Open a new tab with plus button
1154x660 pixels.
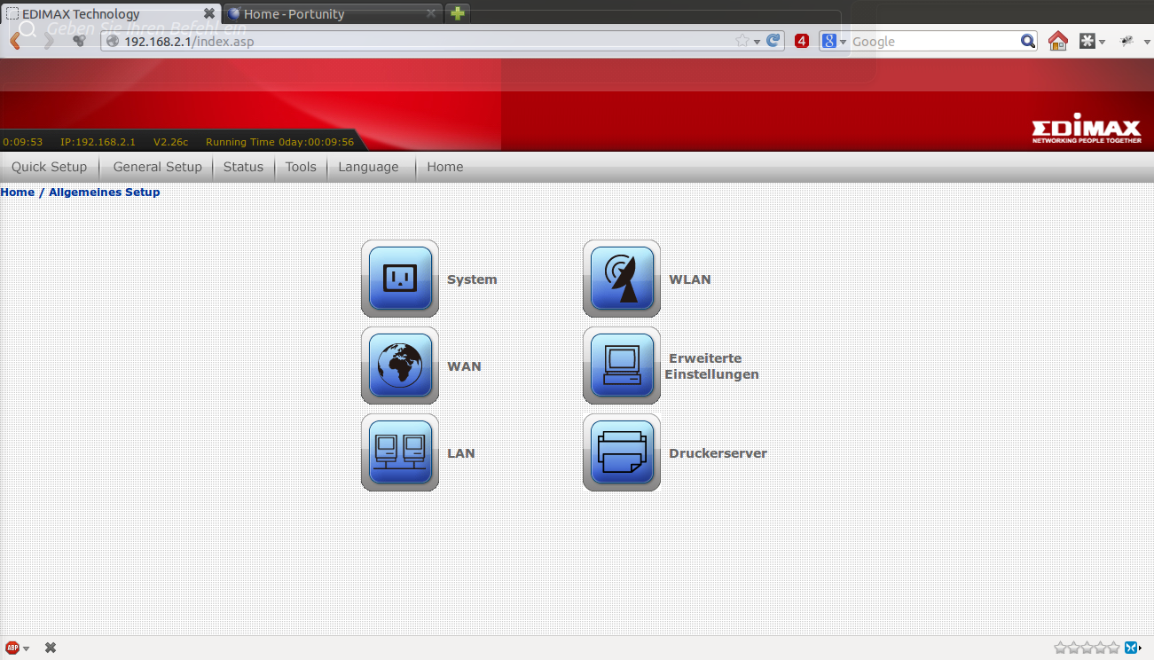tap(457, 13)
